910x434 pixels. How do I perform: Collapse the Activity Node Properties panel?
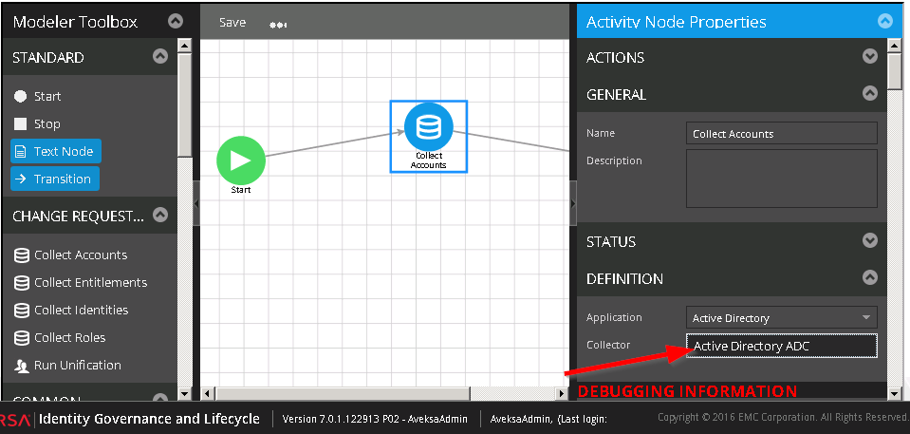click(x=885, y=22)
